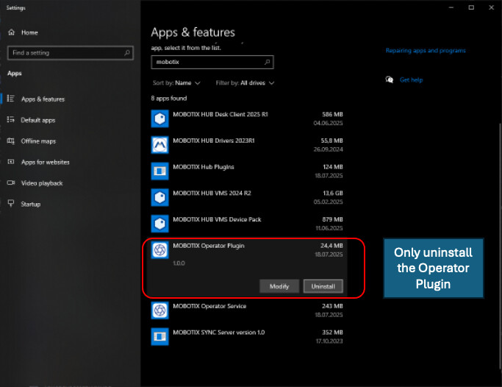Click into the app search field containing mobotix
Viewport: 502px width, 387px height.
click(x=212, y=62)
